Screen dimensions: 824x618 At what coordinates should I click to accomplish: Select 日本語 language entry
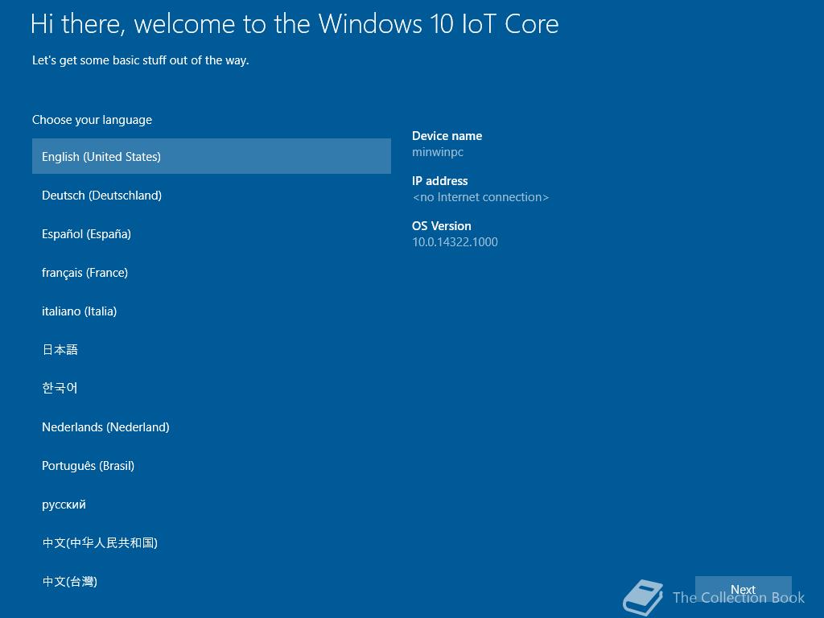(x=212, y=349)
